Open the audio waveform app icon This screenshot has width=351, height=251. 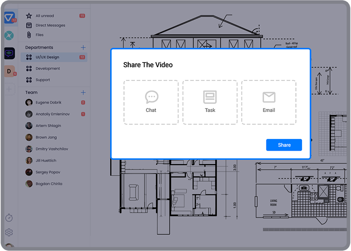click(9, 53)
